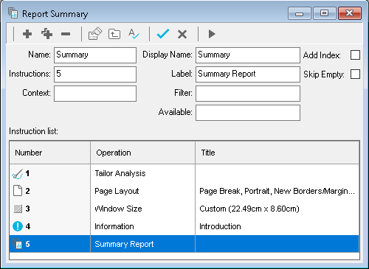Maximize the Report Summary window
The width and height of the screenshot is (369, 269).
coord(325,13)
